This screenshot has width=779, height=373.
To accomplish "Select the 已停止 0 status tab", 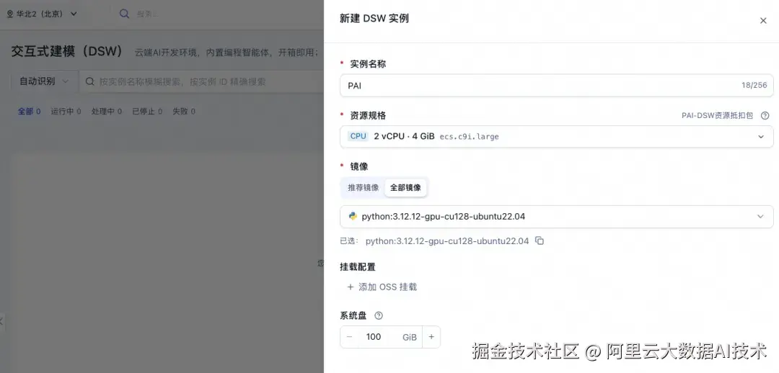I will point(147,111).
